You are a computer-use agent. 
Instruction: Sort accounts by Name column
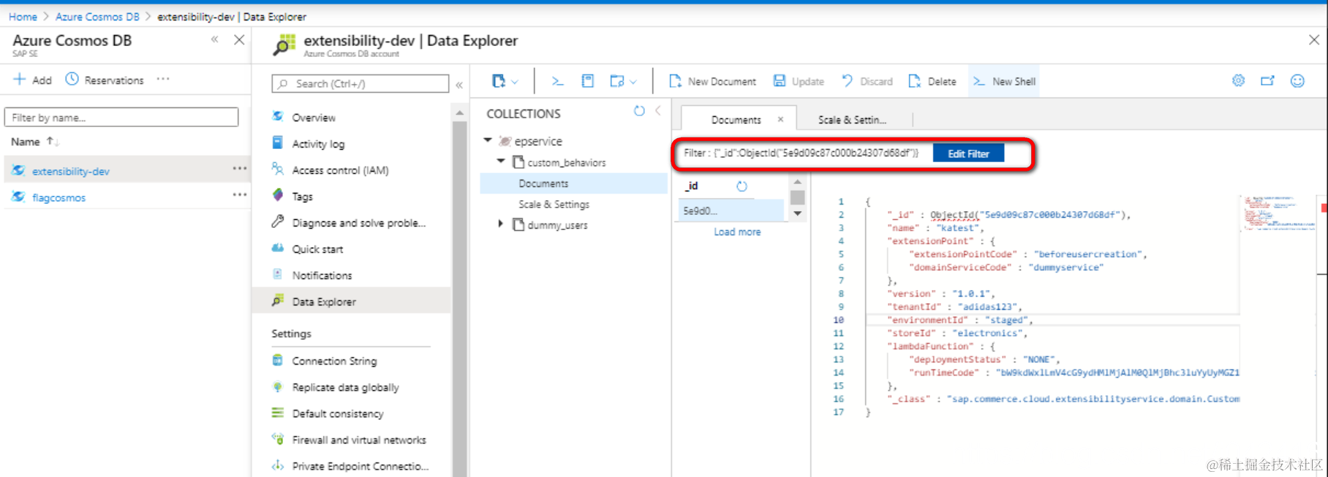pos(34,142)
